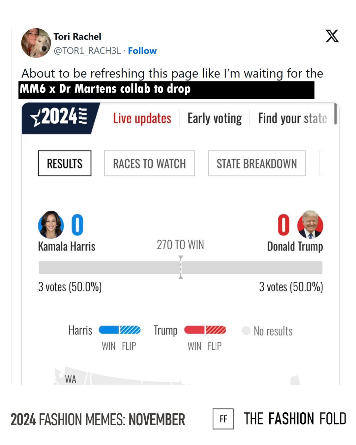Screen dimensions: 356x445
Task: Click the FF boxed logo
Action: pos(223,419)
